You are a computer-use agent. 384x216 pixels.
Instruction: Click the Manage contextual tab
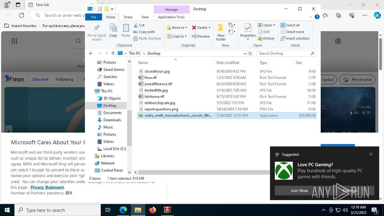coord(172,10)
